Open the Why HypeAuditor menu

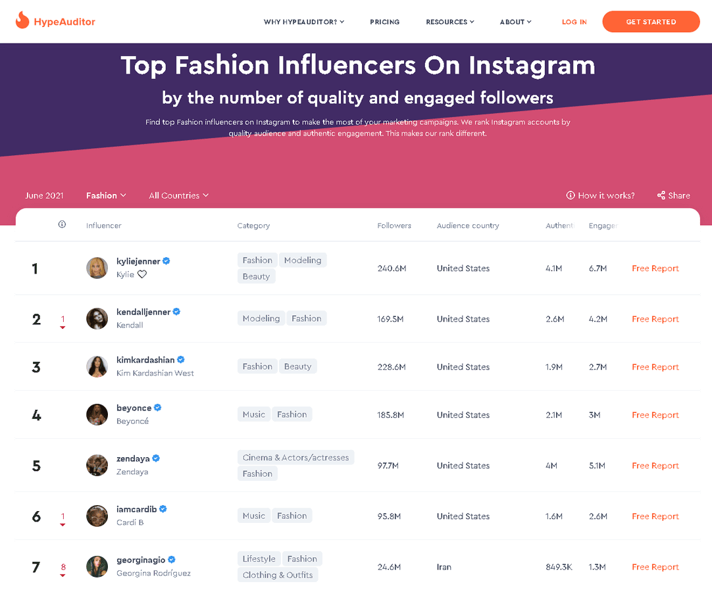pos(303,22)
